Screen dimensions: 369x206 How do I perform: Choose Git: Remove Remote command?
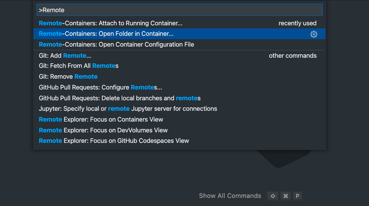(x=179, y=77)
